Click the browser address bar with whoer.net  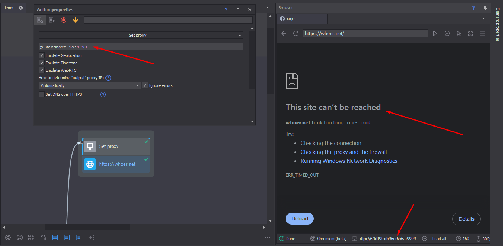(x=365, y=33)
